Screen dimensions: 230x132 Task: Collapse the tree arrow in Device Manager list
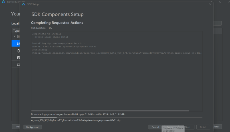coord(15,36)
